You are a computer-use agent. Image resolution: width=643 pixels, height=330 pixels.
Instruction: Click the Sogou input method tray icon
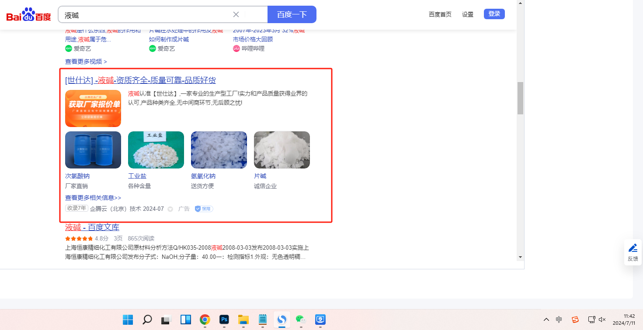[575, 320]
